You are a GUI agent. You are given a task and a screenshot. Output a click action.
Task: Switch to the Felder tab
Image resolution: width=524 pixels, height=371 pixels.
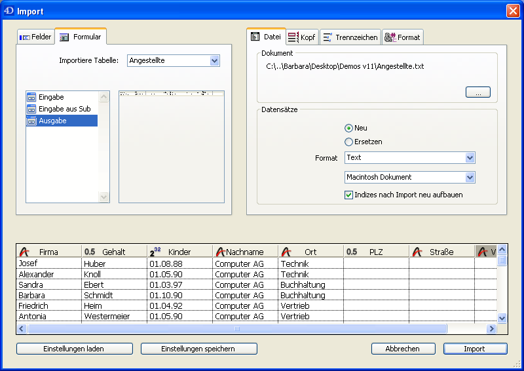pyautogui.click(x=35, y=37)
